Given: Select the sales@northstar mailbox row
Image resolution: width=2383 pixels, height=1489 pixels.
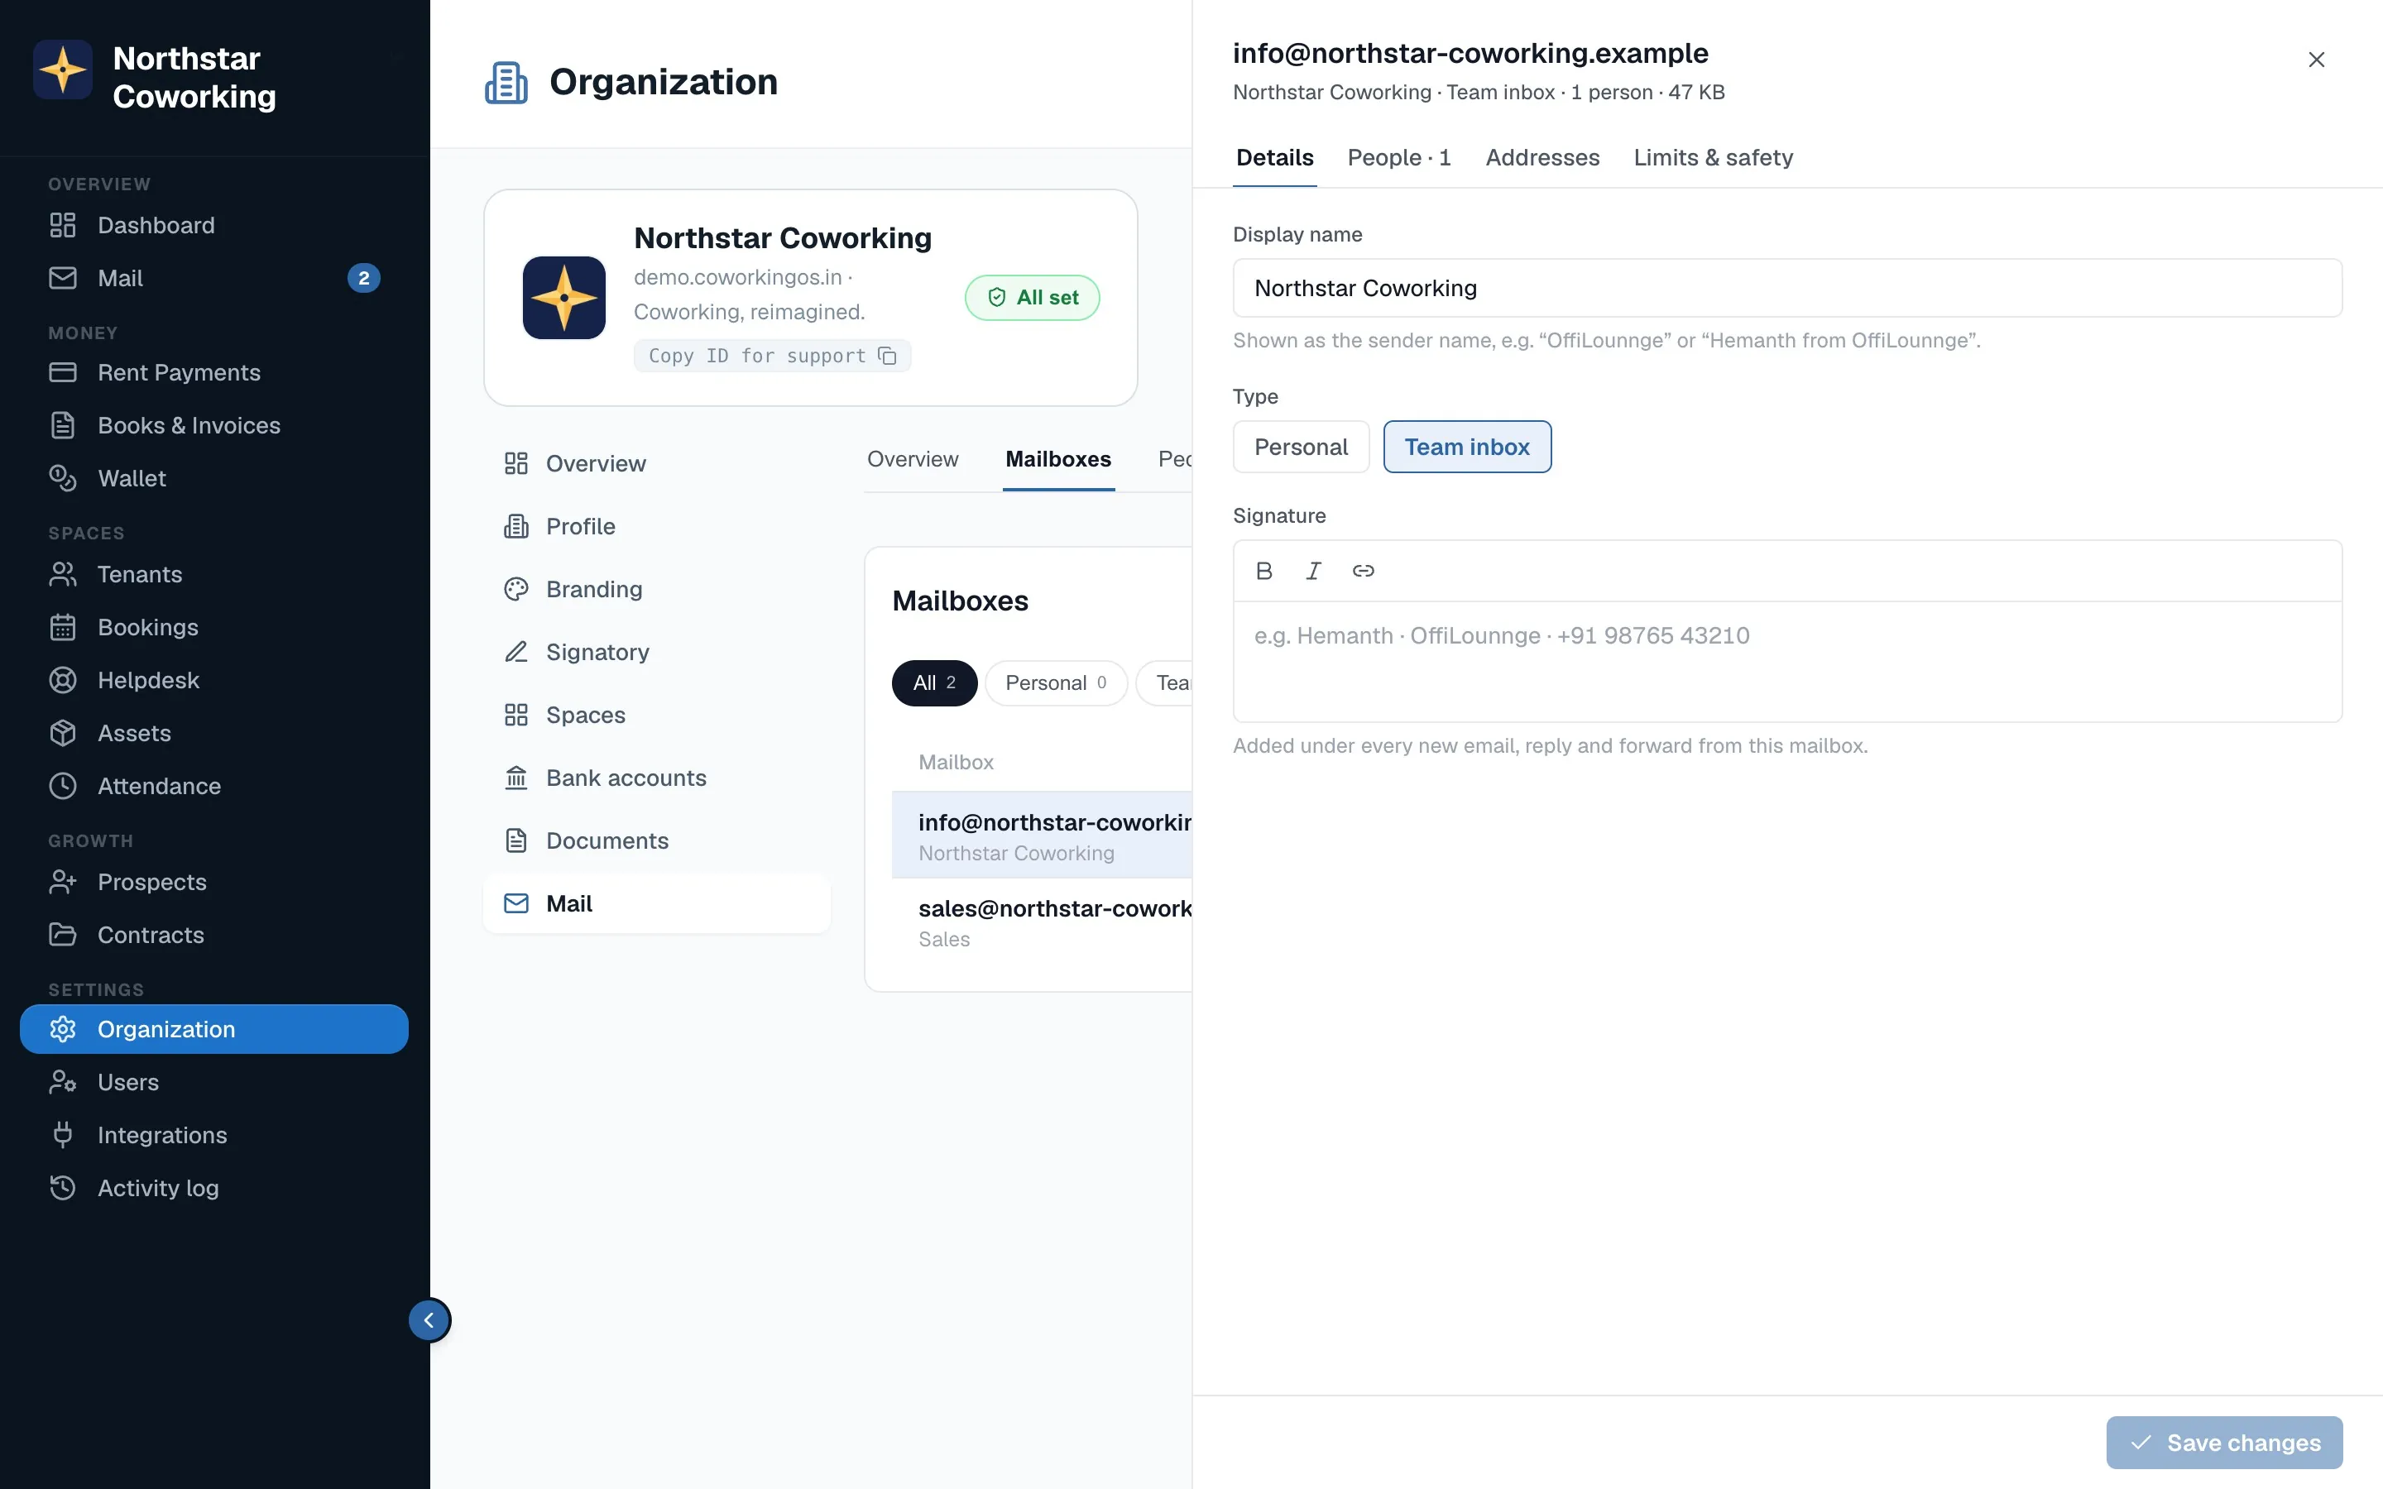Looking at the screenshot, I should point(1042,922).
